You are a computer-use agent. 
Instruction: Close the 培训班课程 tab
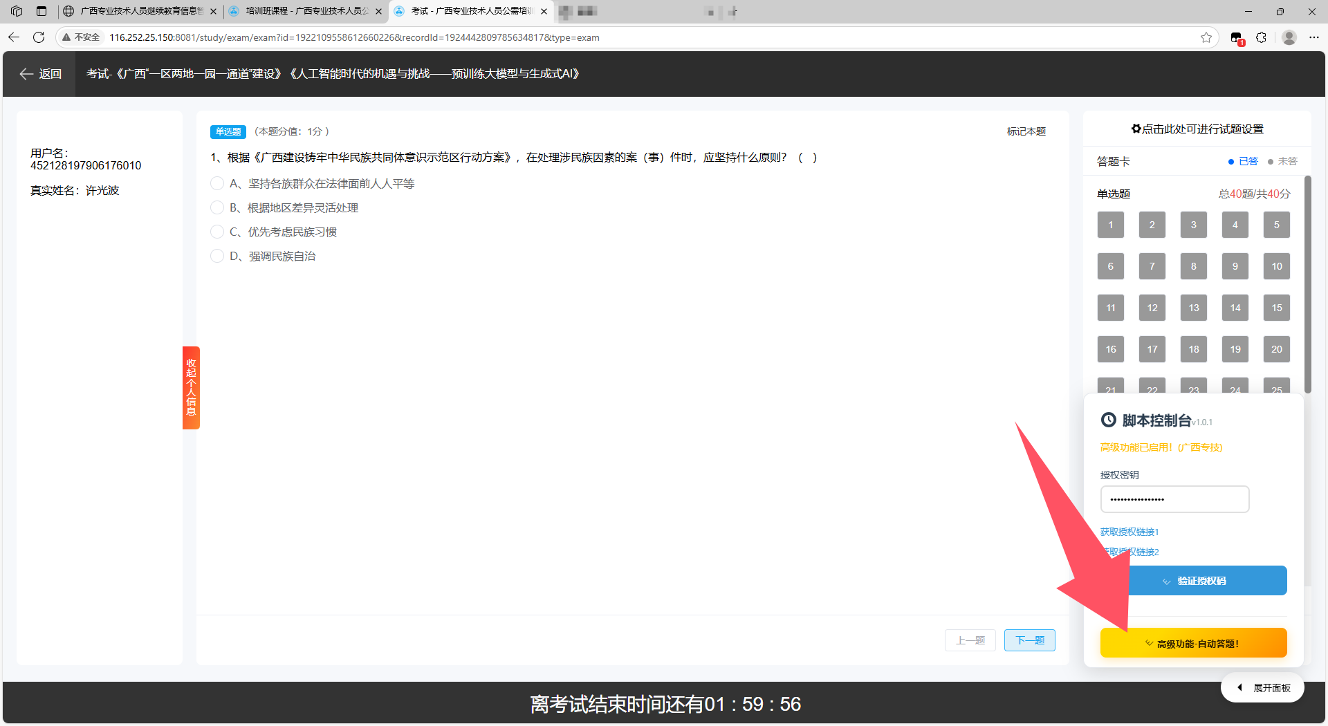click(378, 11)
